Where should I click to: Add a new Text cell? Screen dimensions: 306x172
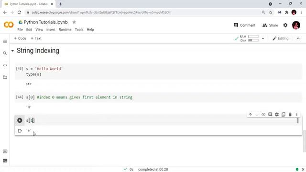point(36,38)
